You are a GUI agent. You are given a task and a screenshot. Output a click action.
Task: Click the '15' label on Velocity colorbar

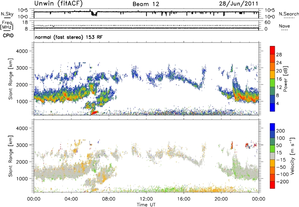click(279, 153)
